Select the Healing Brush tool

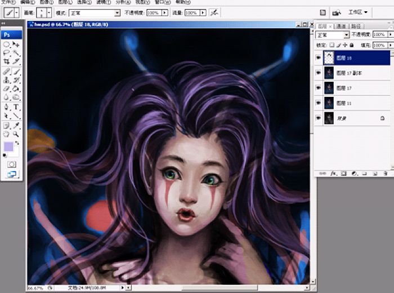click(x=6, y=72)
